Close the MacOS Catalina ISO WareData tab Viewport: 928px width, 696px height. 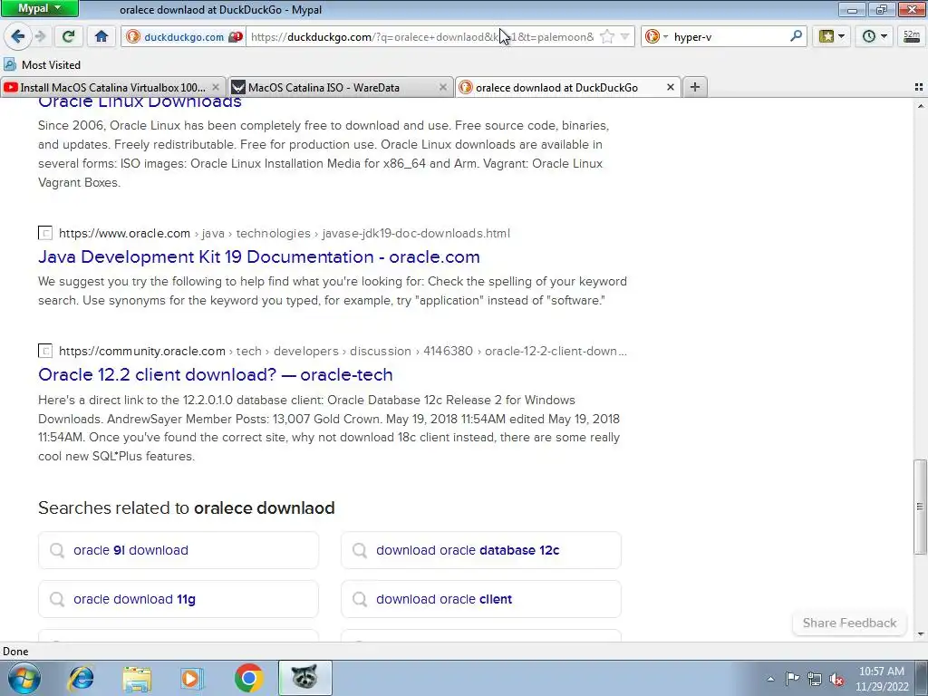coord(442,88)
